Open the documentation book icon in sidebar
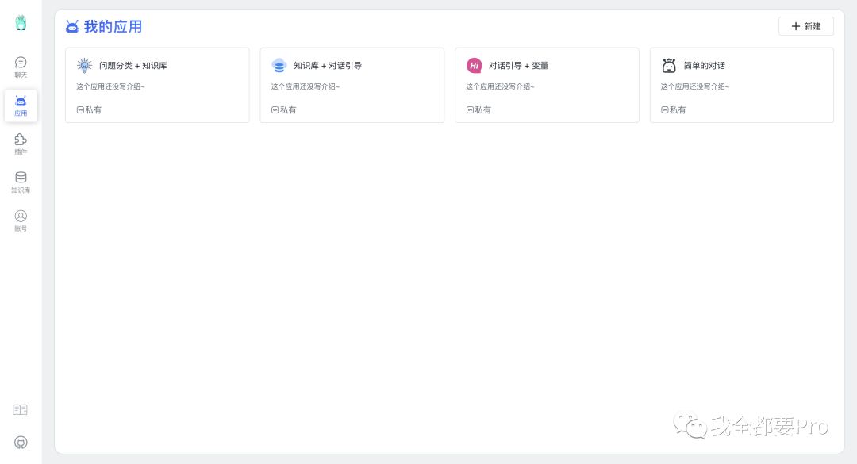The image size is (857, 464). [20, 409]
